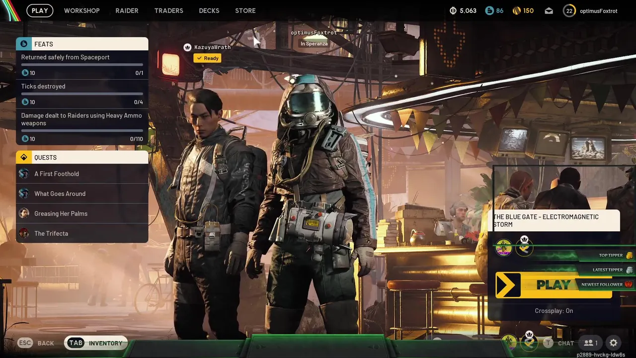Screen dimensions: 636x358
Task: Click A First Foothold quest giver portrait
Action: (24, 174)
